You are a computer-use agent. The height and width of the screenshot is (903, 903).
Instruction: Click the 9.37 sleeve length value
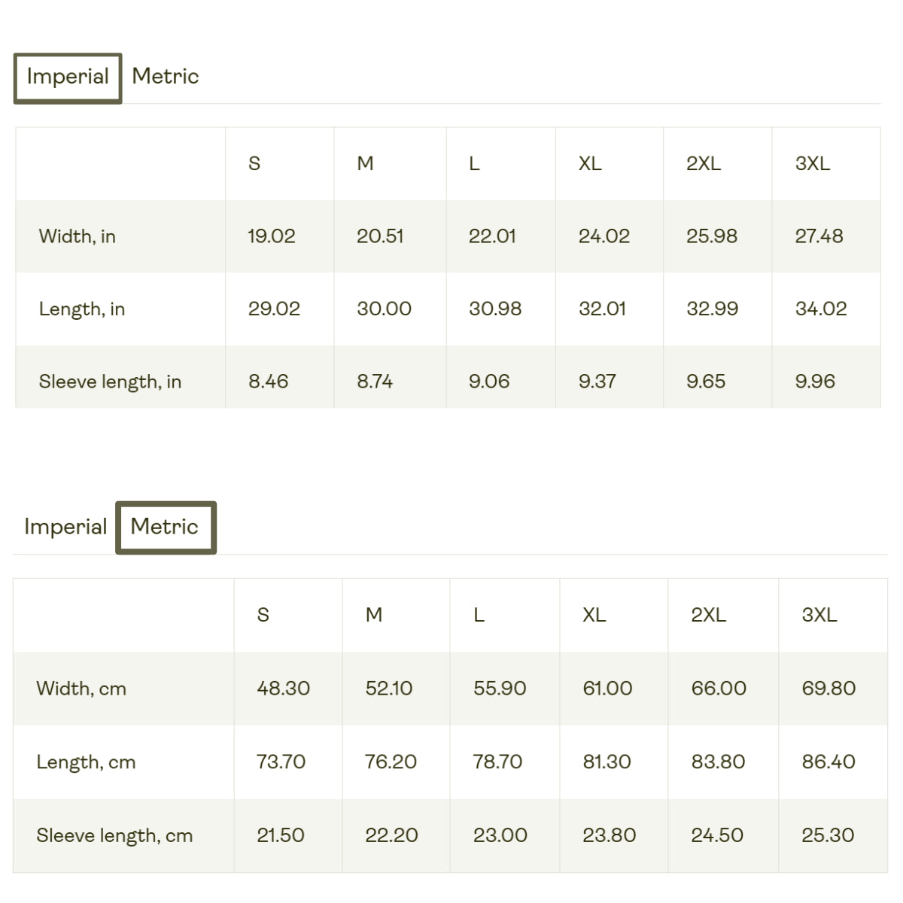(597, 382)
